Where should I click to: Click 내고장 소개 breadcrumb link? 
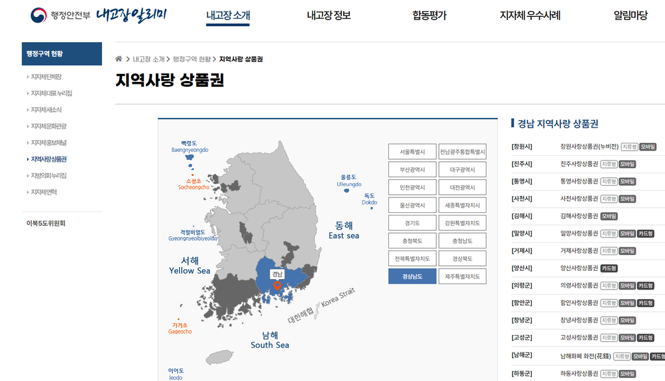(x=149, y=59)
